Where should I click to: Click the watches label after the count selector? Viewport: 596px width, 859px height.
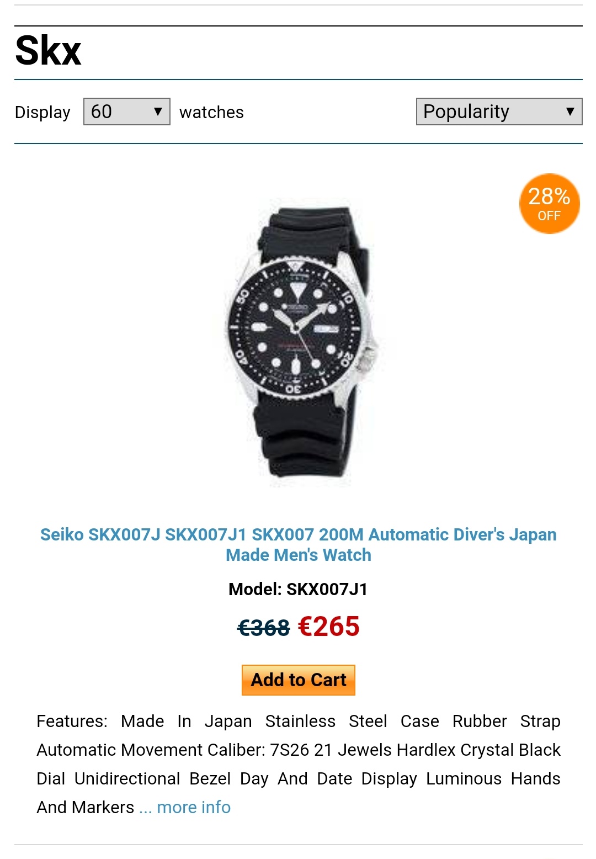(x=211, y=112)
